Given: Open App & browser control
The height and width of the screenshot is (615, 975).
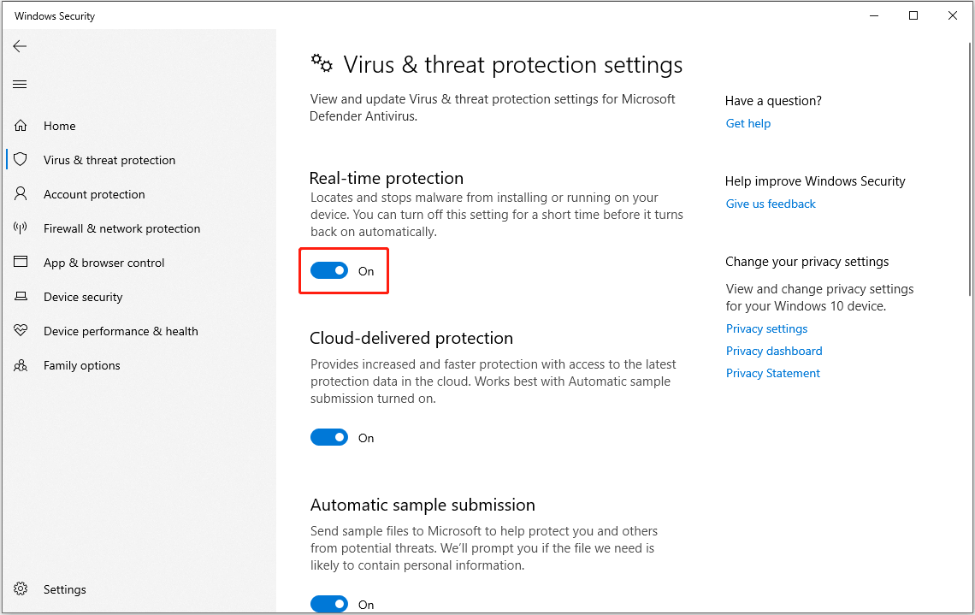Looking at the screenshot, I should click(x=21, y=262).
